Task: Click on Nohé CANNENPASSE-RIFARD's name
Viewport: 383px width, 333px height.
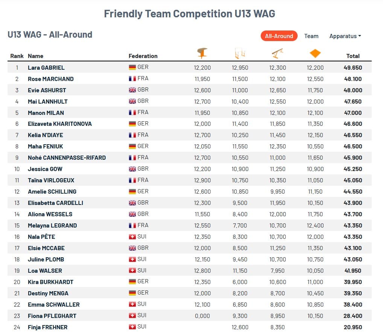Action: tap(67, 157)
